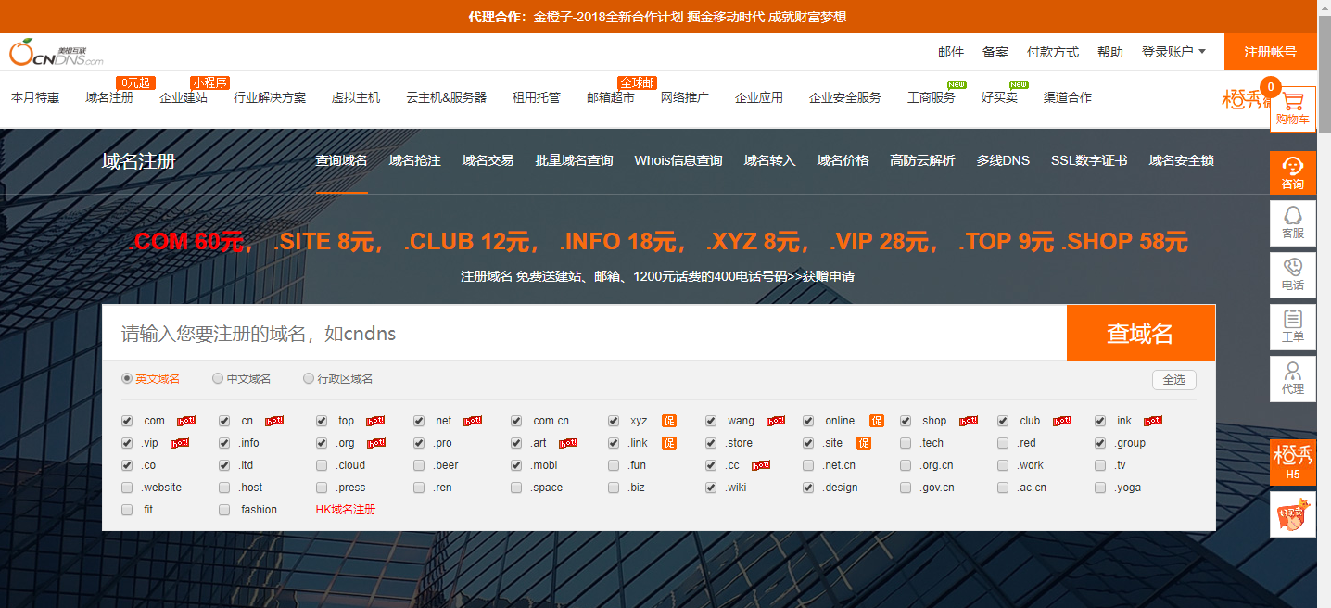Screen dimensions: 1331x608
Task: Switch to the 域名交易 tab
Action: [x=488, y=160]
